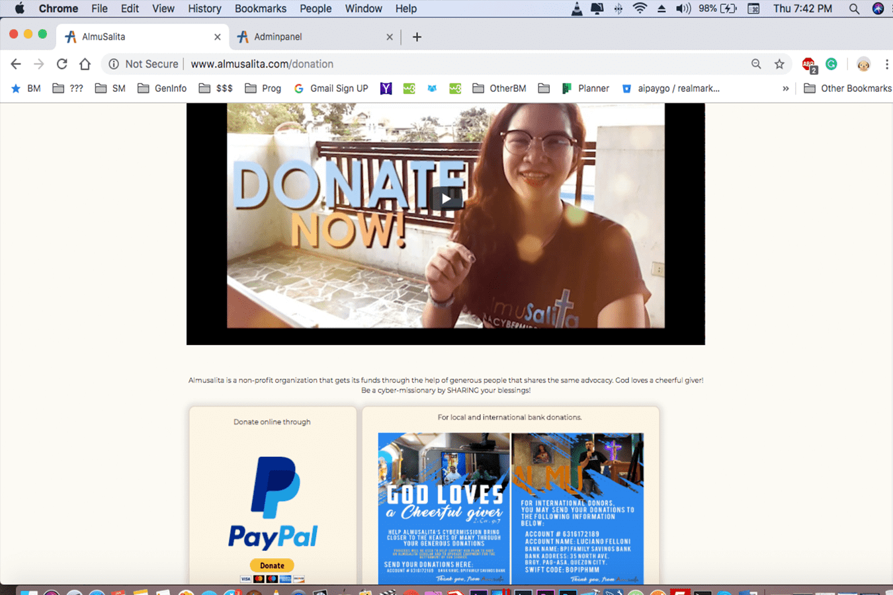Screen dimensions: 893x595
Task: Open the History menu
Action: [x=204, y=9]
